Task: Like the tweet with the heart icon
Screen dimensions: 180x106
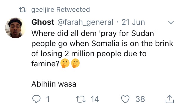Action: (x=125, y=99)
